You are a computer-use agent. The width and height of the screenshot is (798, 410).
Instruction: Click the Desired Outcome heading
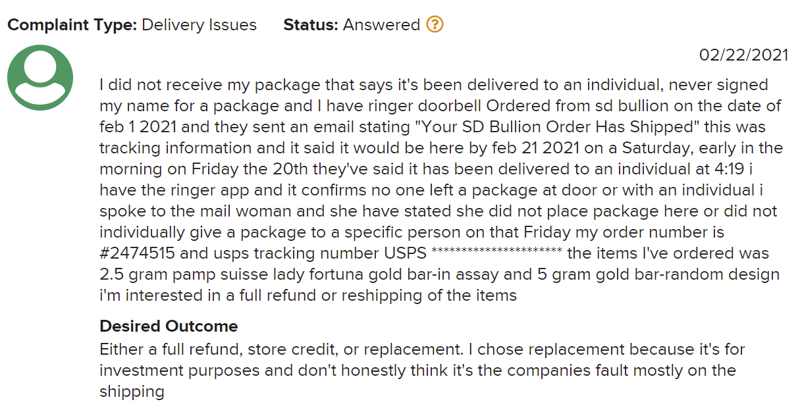(x=169, y=326)
